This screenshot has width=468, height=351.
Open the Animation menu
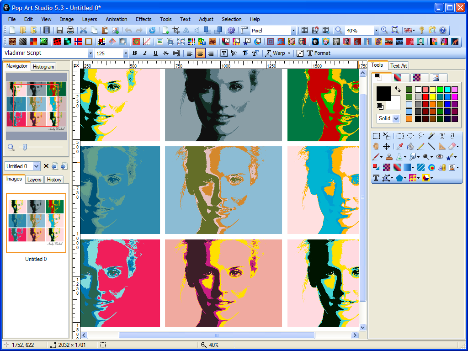(x=117, y=19)
